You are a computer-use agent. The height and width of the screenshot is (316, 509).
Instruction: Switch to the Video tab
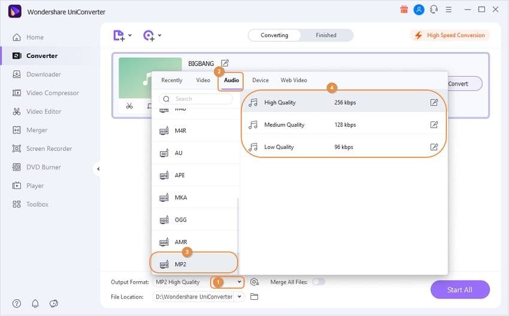tap(203, 80)
